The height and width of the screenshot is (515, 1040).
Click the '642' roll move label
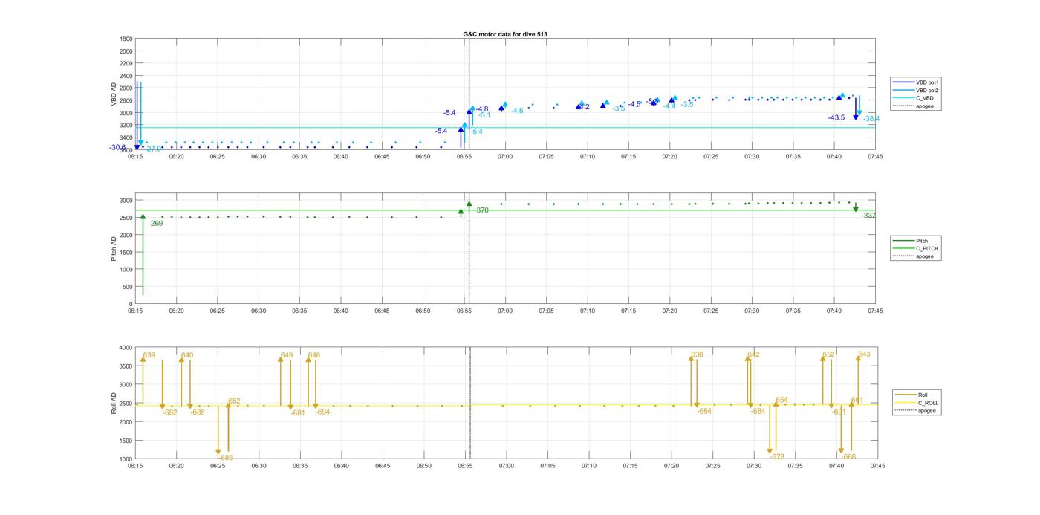click(754, 354)
